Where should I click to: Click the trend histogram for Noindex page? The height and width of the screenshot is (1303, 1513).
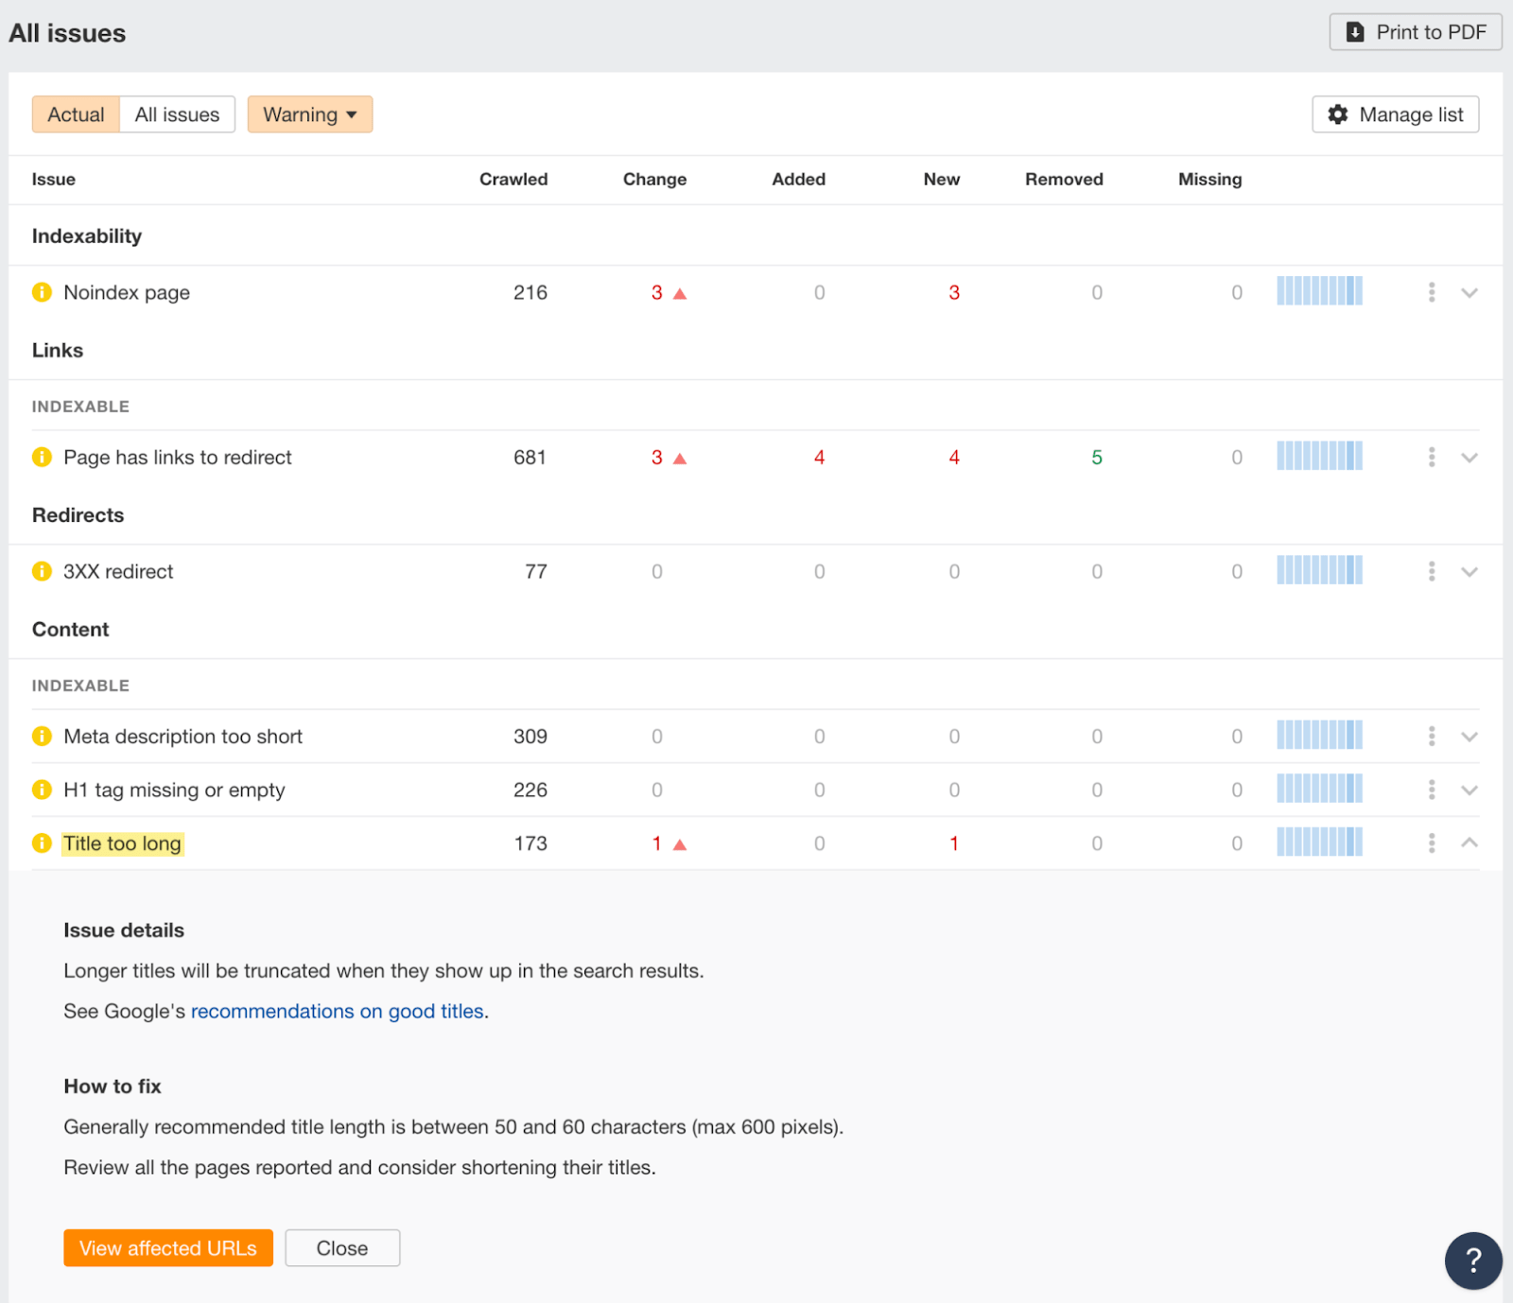1319,291
